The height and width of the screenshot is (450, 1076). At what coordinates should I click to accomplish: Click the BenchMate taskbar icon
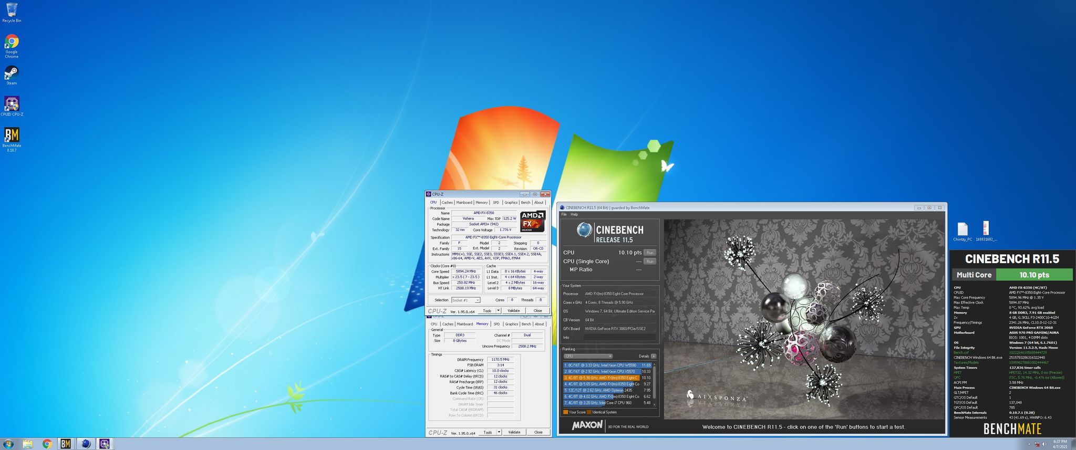pos(66,444)
